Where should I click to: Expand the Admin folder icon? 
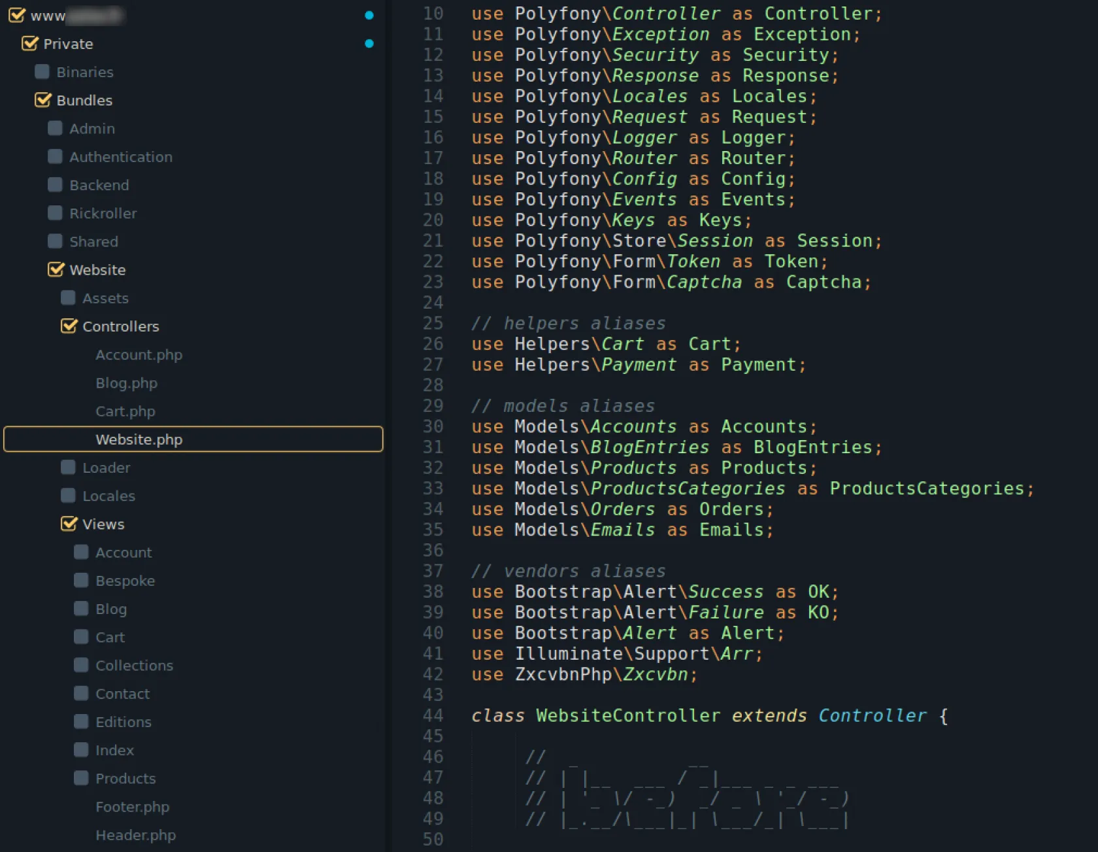(56, 128)
